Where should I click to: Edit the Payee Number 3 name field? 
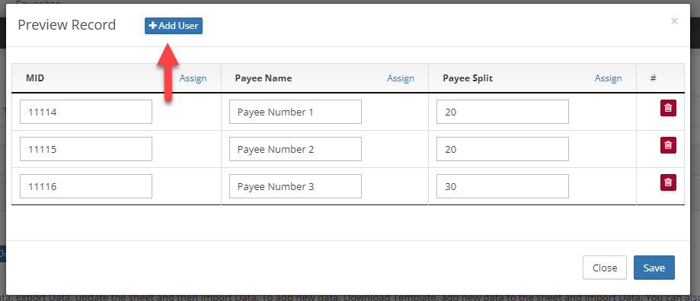(296, 186)
